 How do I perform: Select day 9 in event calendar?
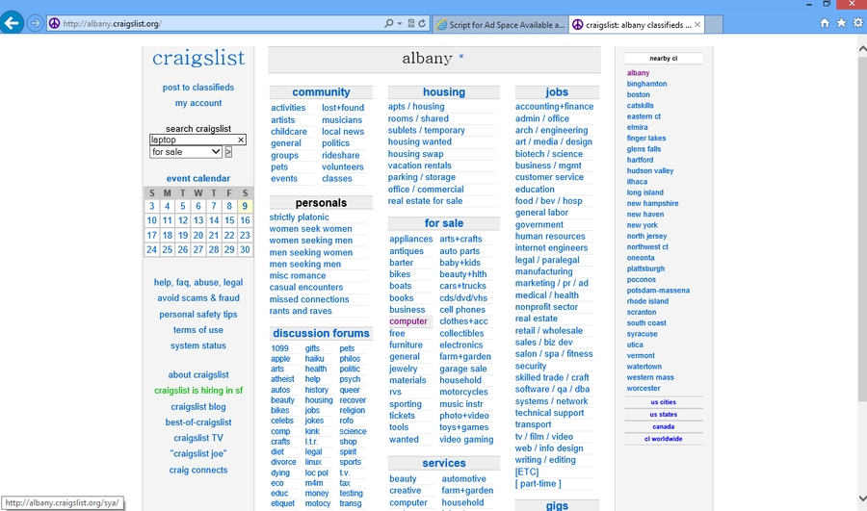[245, 206]
